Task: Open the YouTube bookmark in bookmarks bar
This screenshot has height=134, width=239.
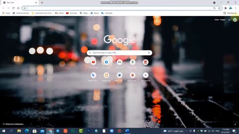Action: point(71,13)
